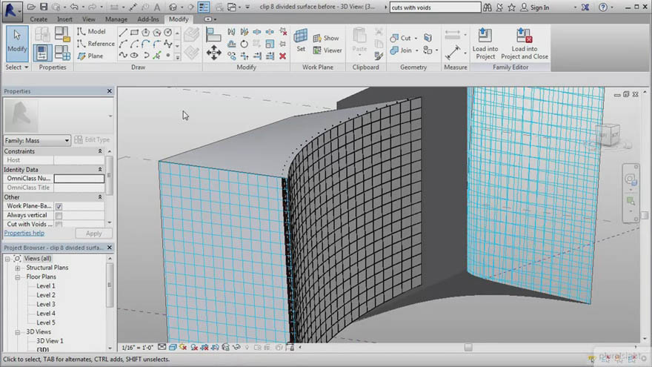Activate the Rotate tool
This screenshot has width=652, height=367.
pyautogui.click(x=244, y=44)
